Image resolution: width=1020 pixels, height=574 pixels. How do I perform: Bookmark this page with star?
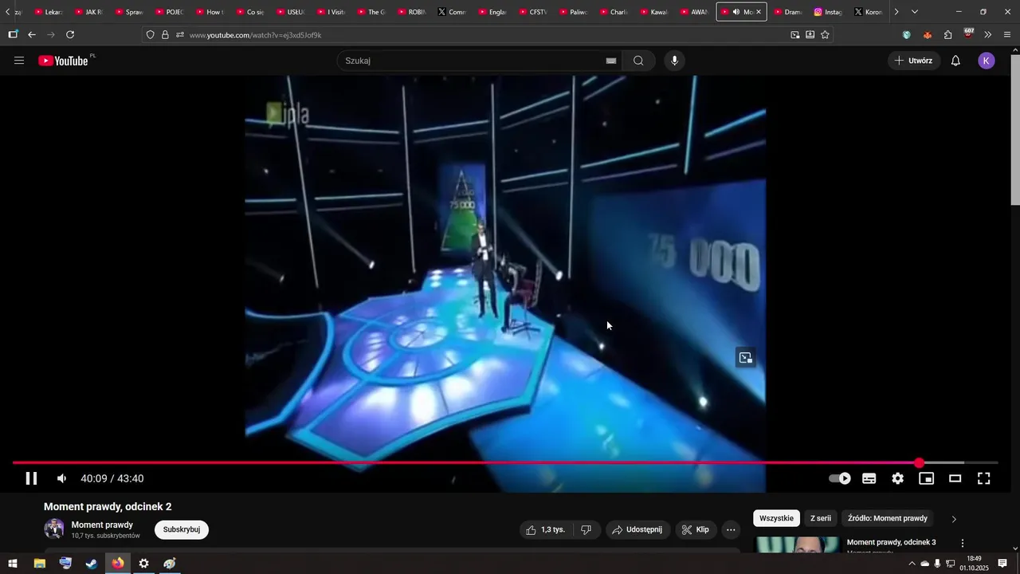[x=825, y=34]
